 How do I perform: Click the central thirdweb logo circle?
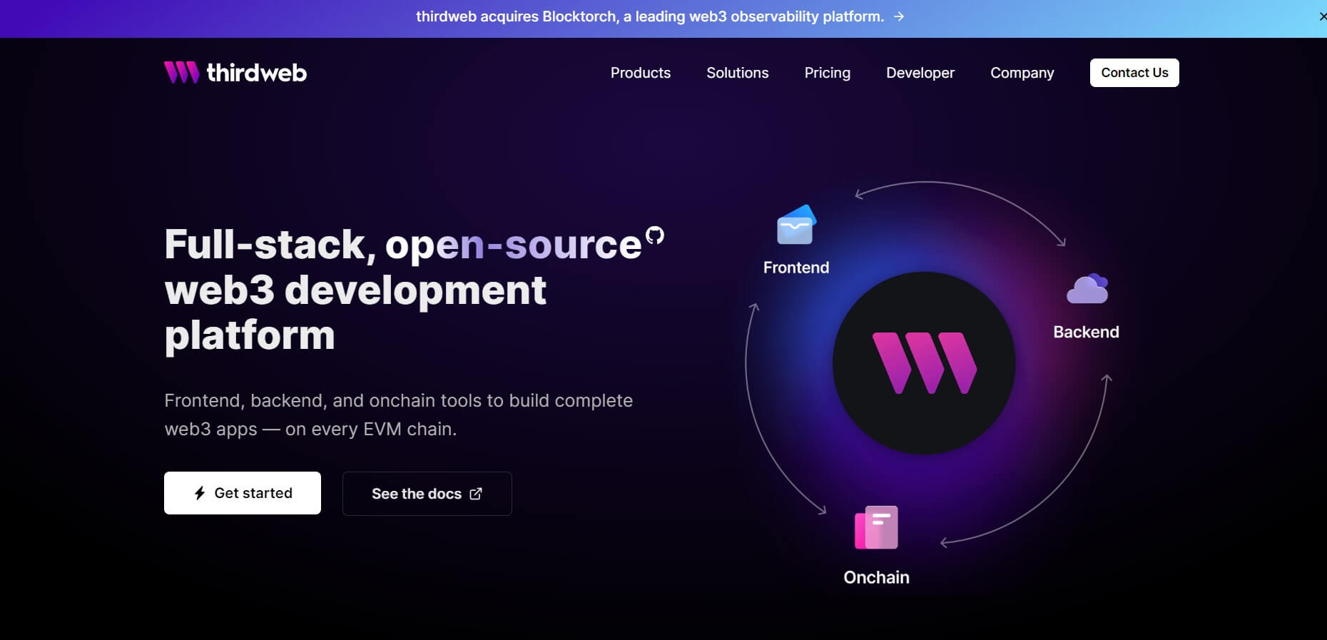[x=924, y=363]
